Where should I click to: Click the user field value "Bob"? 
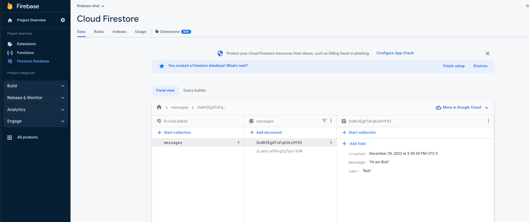coord(367,171)
